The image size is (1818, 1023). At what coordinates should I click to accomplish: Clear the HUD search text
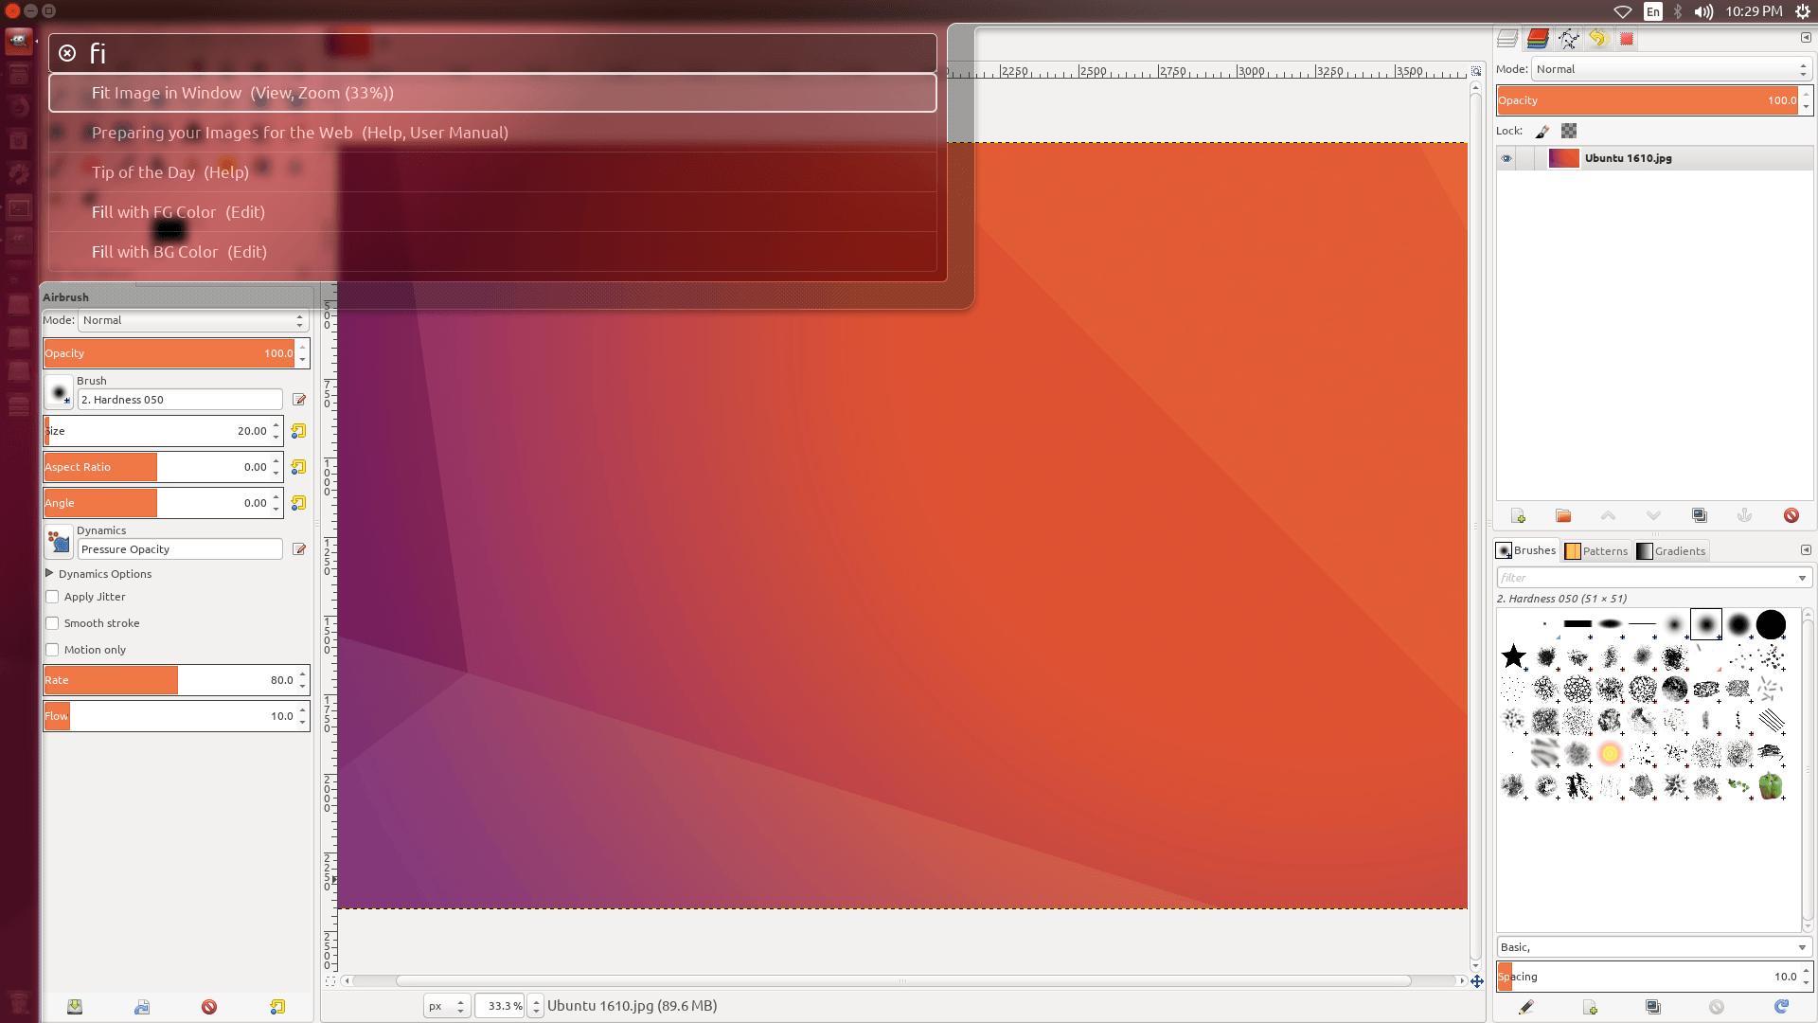pos(67,53)
